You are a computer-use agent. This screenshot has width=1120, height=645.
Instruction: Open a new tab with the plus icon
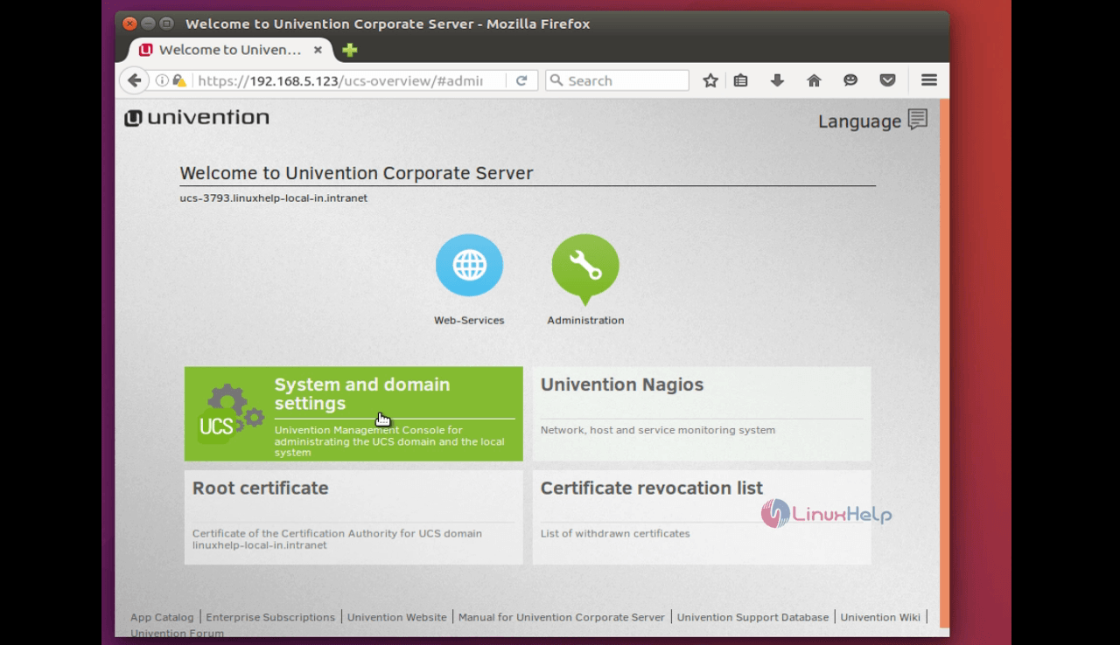click(x=349, y=50)
